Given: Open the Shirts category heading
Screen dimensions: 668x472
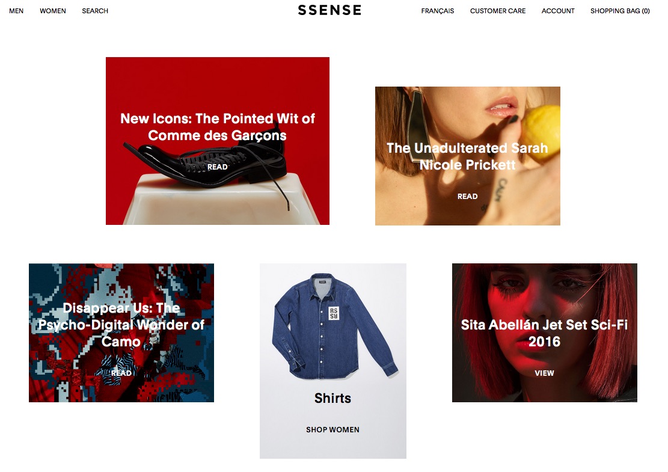Looking at the screenshot, I should (x=332, y=398).
